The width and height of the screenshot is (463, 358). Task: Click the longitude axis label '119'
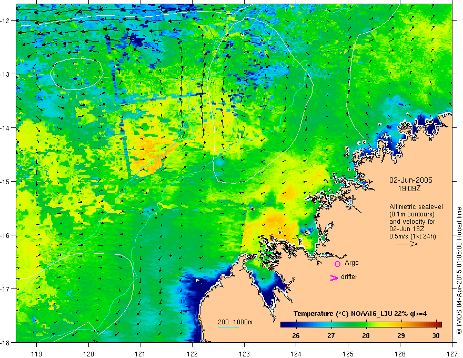tap(37, 354)
